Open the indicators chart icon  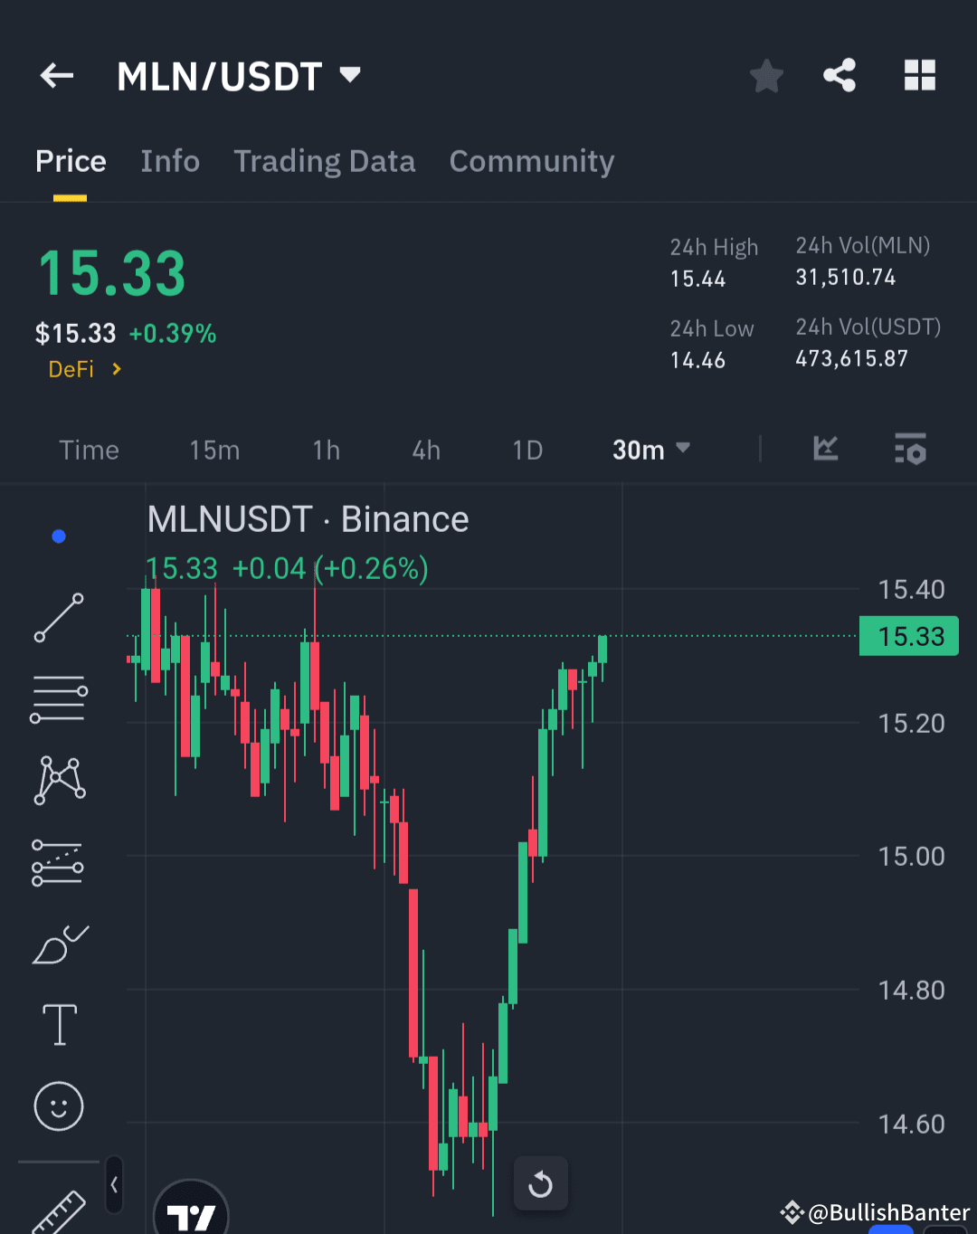pos(824,450)
